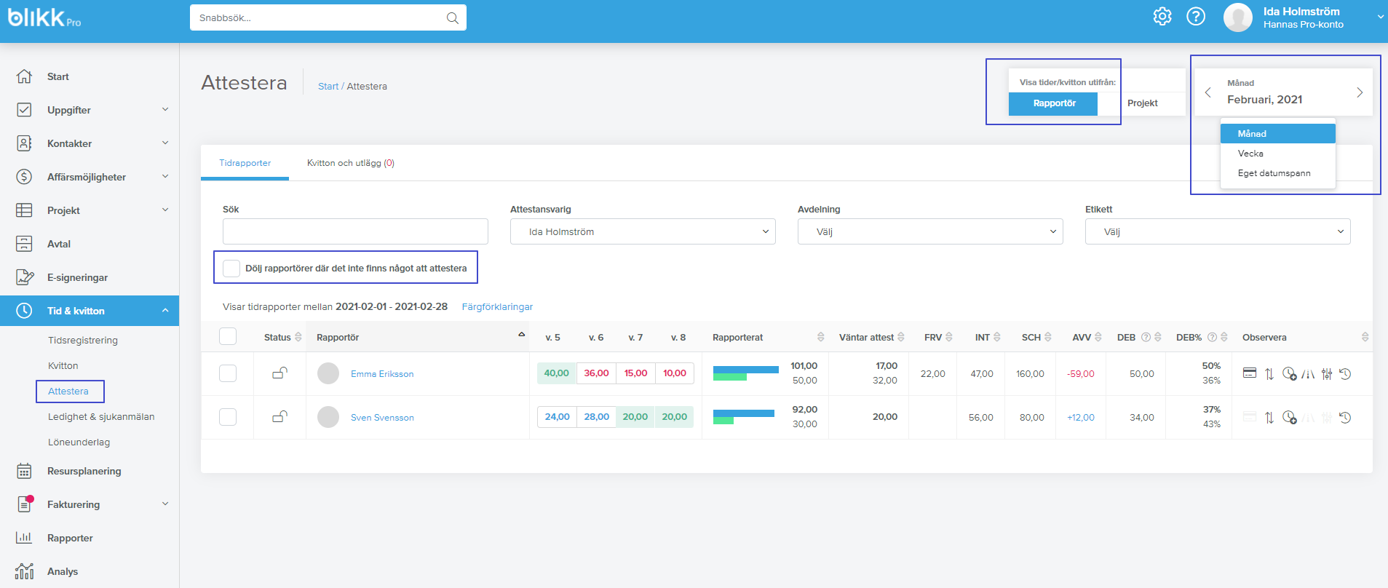
Task: Click the padlock status icon for Sven Svensson
Action: coord(279,417)
